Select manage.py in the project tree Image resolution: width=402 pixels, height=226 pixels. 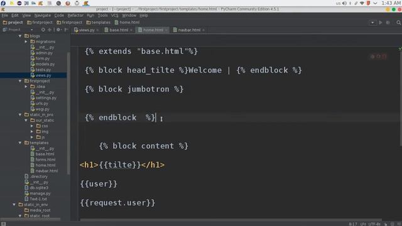[40, 193]
